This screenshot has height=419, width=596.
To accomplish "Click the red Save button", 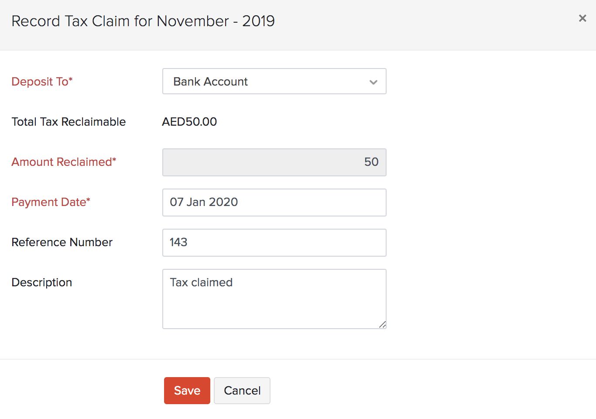I will 187,390.
